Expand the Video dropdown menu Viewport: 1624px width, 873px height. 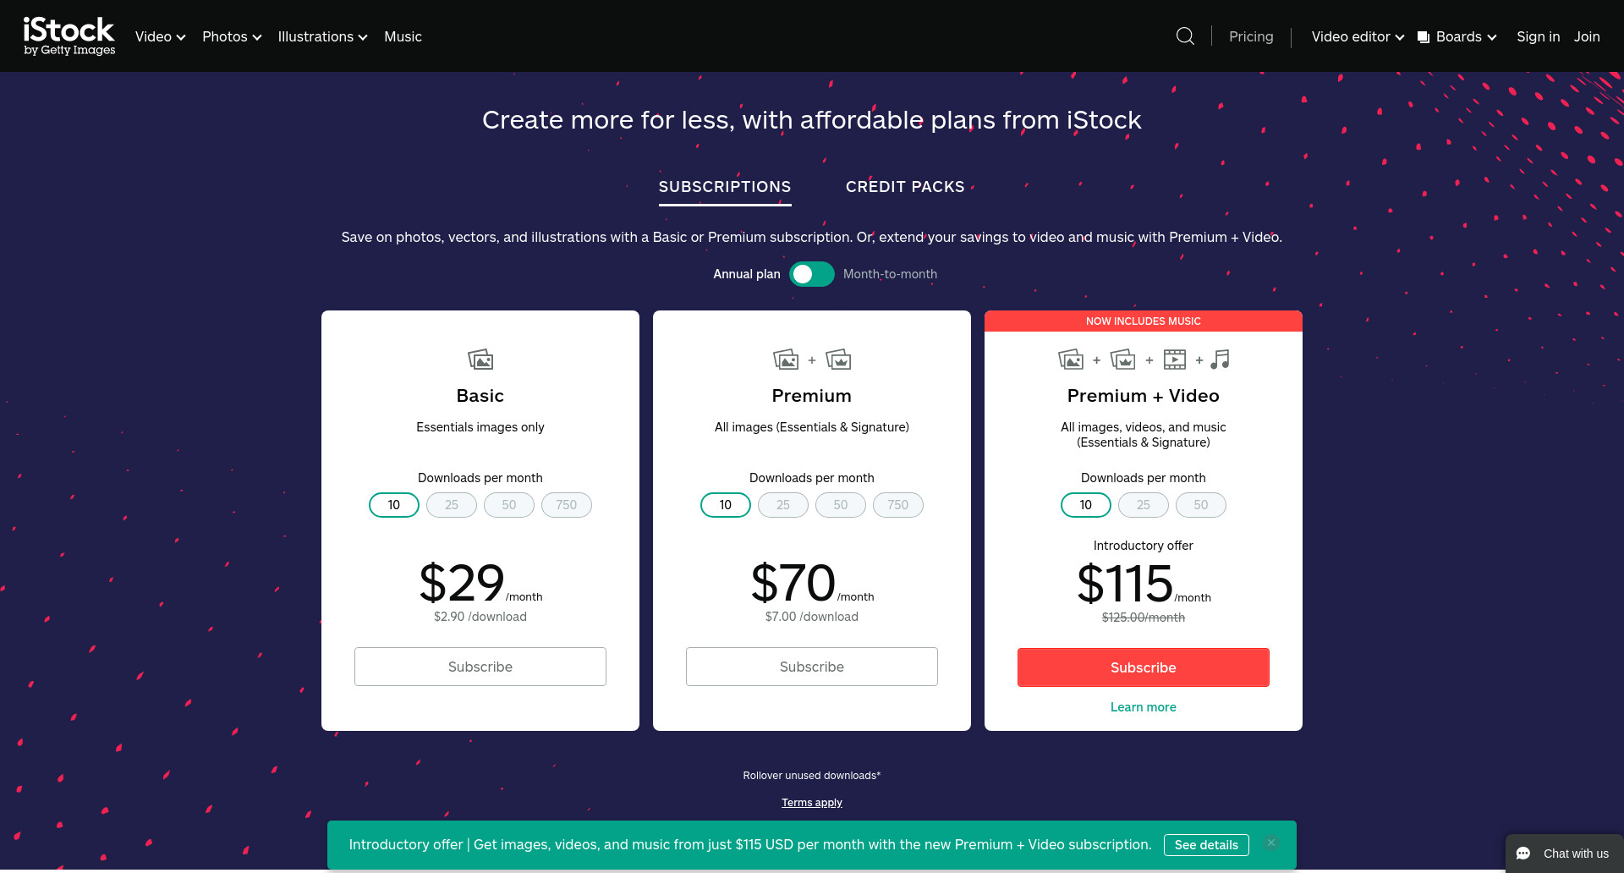pos(160,36)
